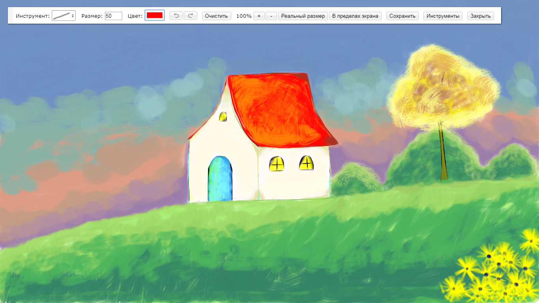The width and height of the screenshot is (539, 303).
Task: Click the Закрыть button
Action: tap(481, 16)
